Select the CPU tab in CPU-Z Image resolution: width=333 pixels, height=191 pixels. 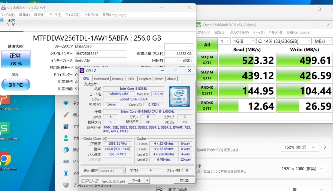86,79
